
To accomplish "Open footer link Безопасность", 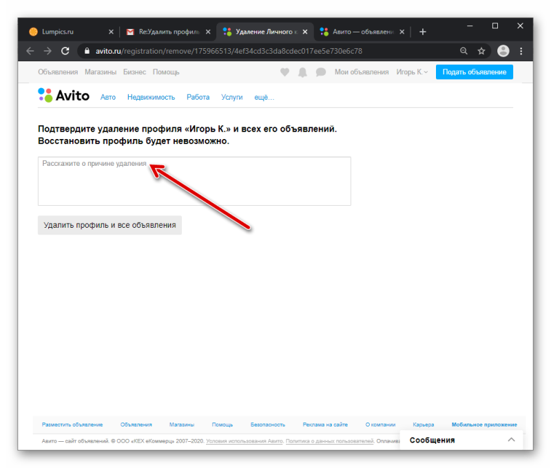I will pos(268,425).
